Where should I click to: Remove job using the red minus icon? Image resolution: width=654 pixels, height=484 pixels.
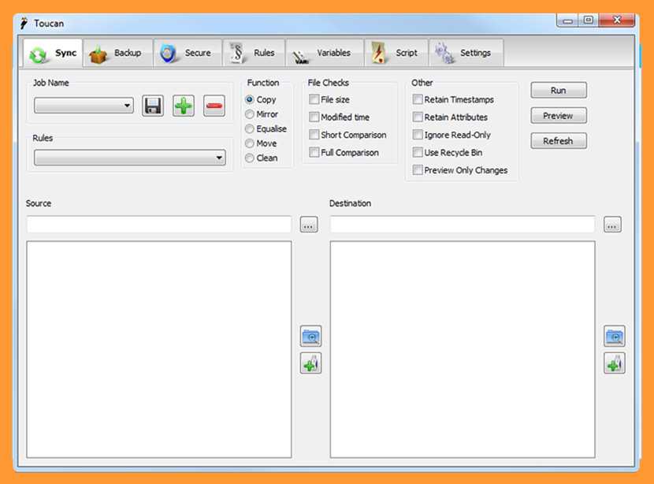tap(214, 106)
